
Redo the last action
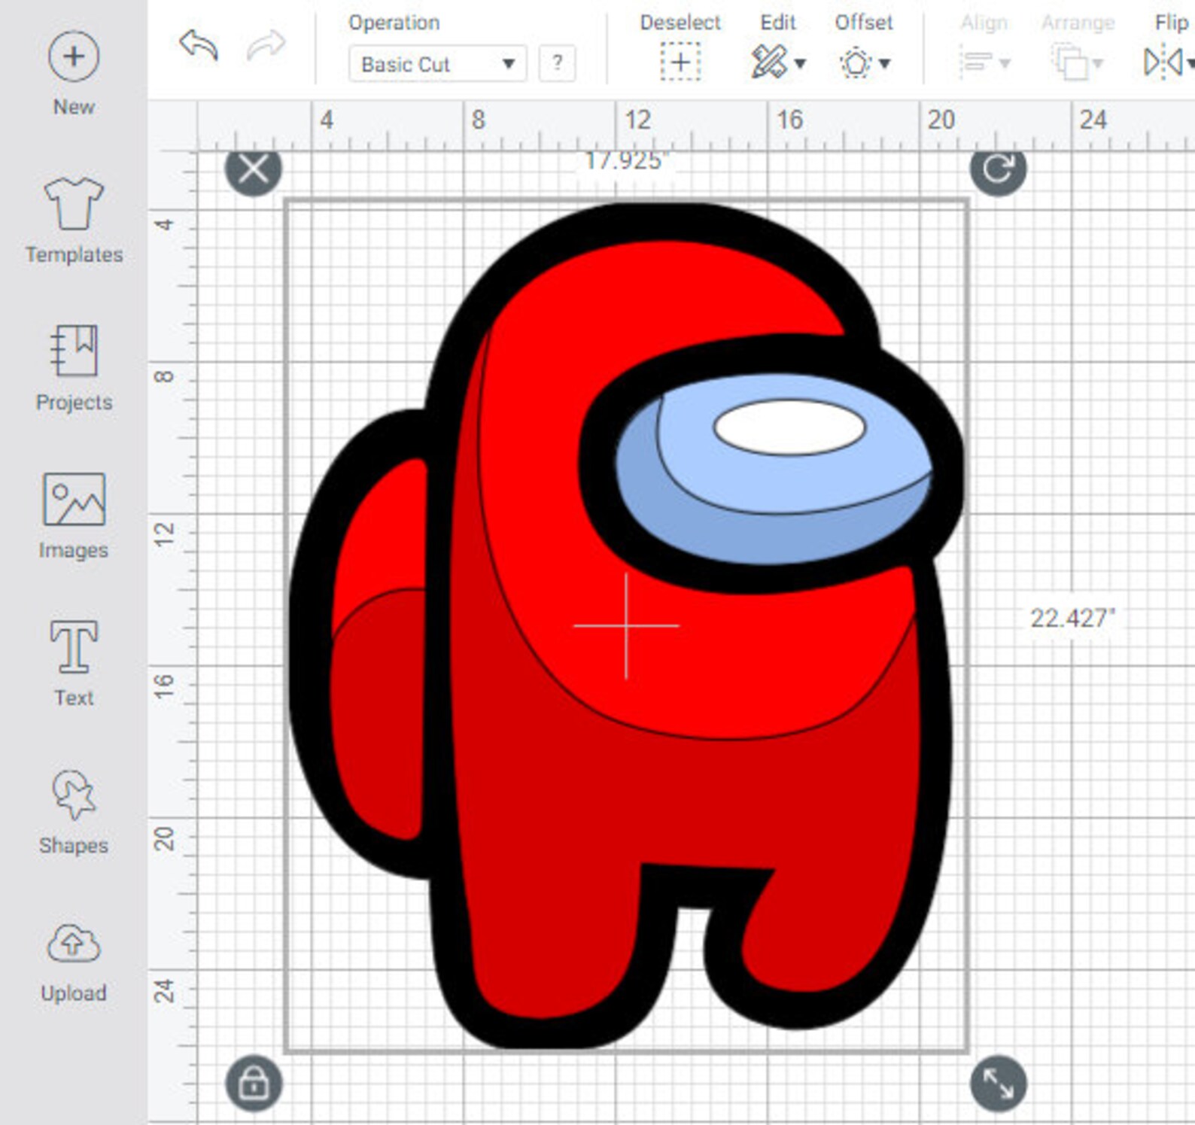pos(266,45)
